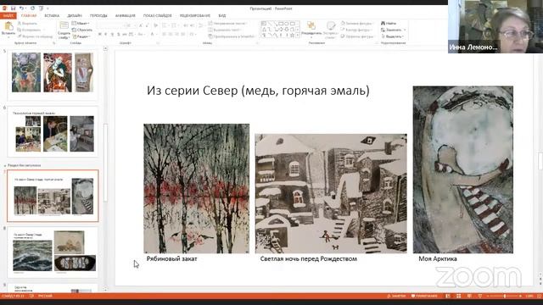The height and width of the screenshot is (305, 543).
Task: Click caption 'Светлая ночь перед Рождеством'
Action: [x=309, y=258]
